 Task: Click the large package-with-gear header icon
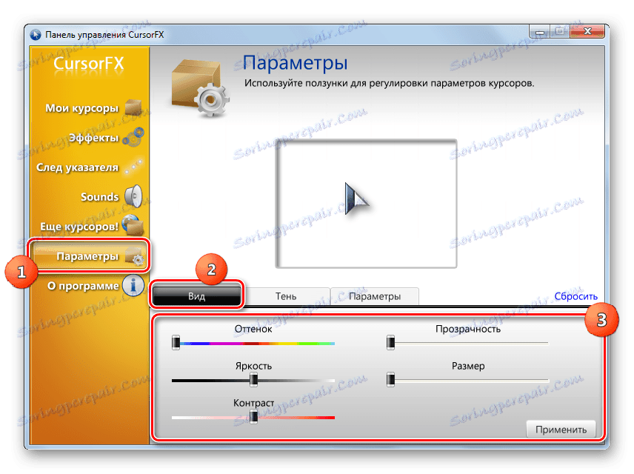pyautogui.click(x=200, y=87)
